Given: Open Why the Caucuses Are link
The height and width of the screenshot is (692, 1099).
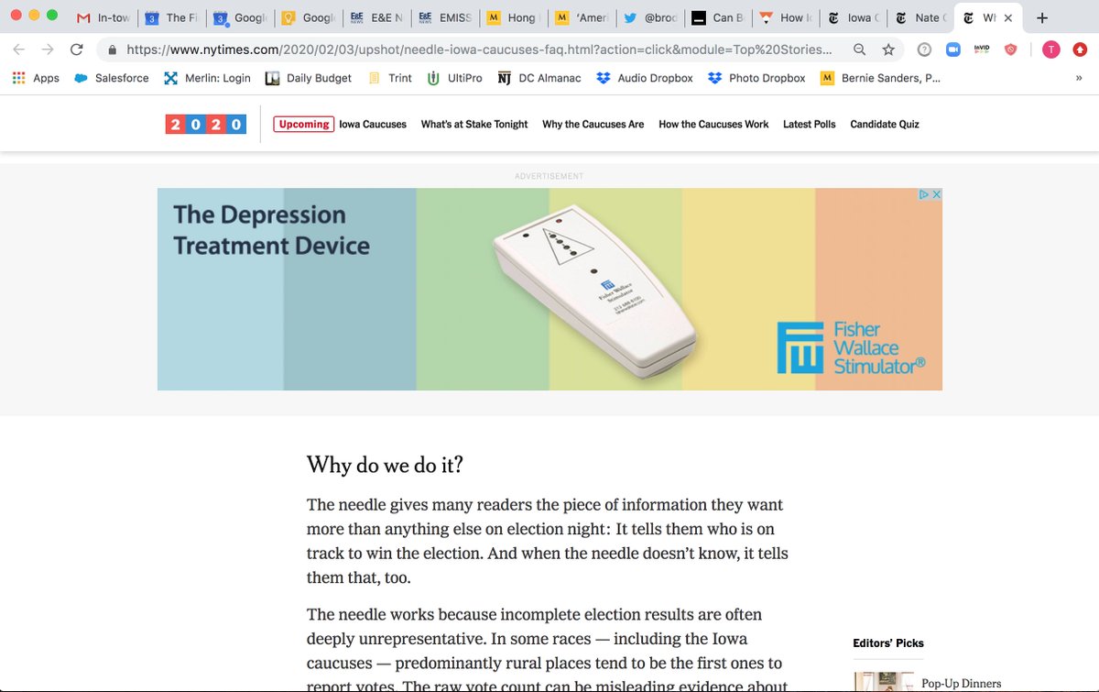Looking at the screenshot, I should click(x=593, y=125).
